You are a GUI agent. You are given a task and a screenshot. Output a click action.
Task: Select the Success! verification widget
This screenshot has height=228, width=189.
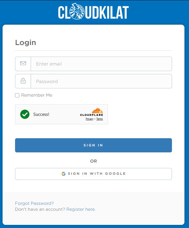61,114
